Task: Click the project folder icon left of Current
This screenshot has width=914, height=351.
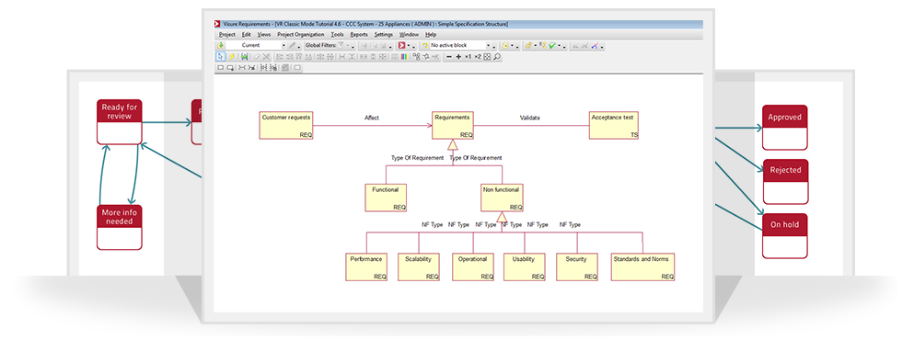Action: pos(220,45)
